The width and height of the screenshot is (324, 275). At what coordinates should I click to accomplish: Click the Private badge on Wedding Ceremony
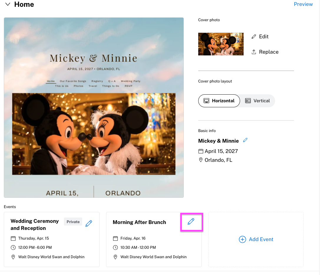click(x=73, y=222)
